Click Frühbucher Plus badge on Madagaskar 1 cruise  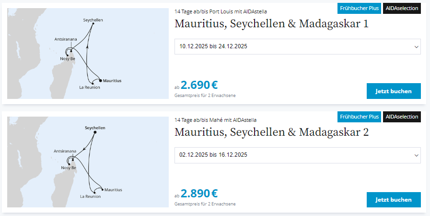[x=359, y=8]
